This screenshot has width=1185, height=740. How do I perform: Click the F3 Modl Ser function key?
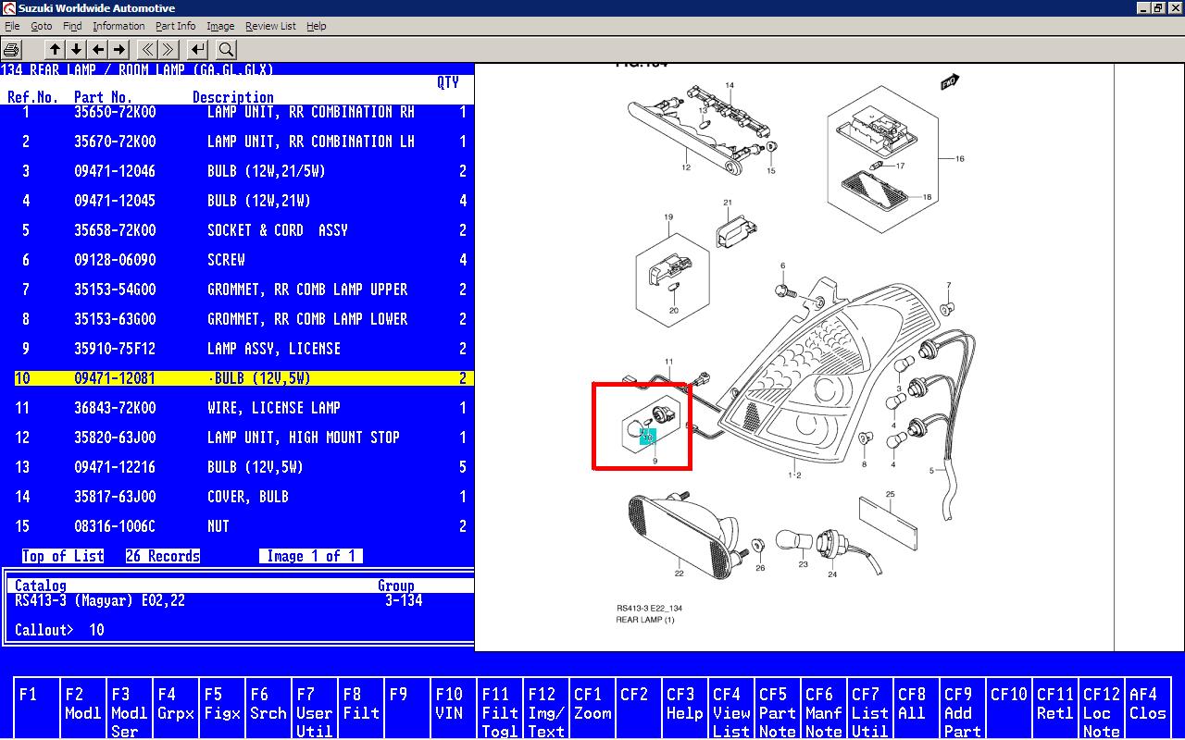pyautogui.click(x=130, y=708)
